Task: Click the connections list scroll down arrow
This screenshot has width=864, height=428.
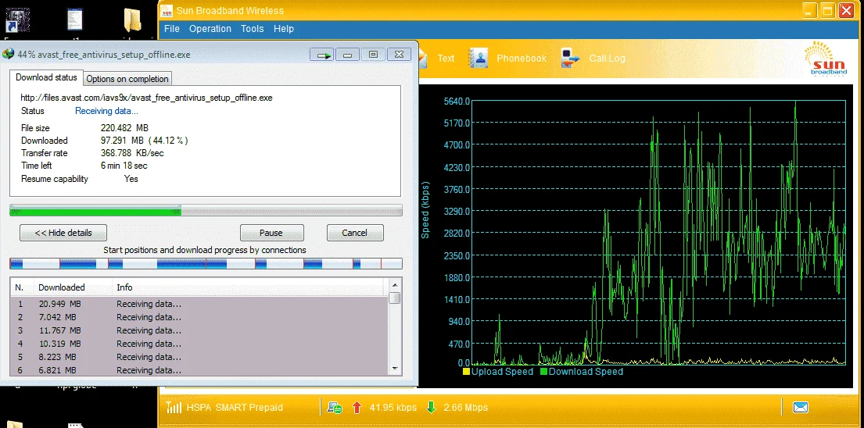Action: pyautogui.click(x=395, y=369)
